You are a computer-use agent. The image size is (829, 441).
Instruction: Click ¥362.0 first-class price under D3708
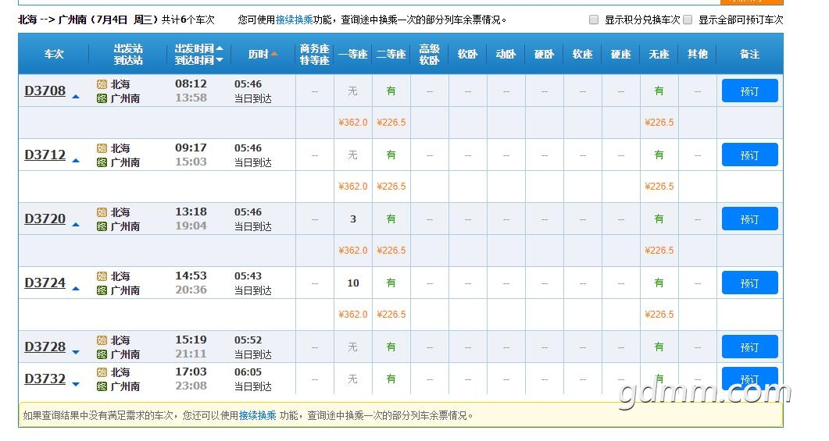[x=352, y=123]
